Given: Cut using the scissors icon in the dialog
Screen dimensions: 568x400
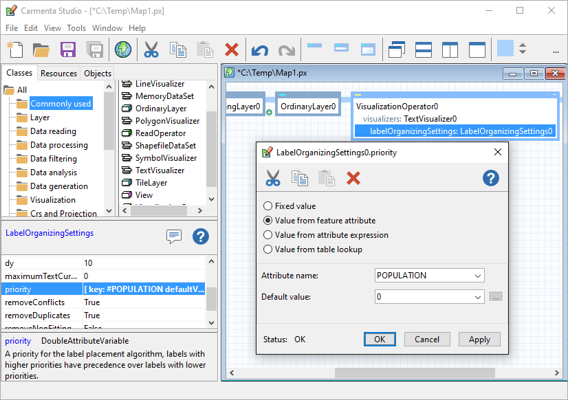Looking at the screenshot, I should click(x=273, y=178).
